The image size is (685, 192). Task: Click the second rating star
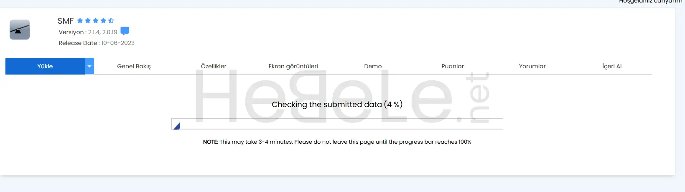click(x=88, y=20)
